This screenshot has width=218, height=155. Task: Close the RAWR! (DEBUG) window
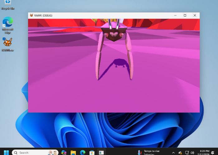click(x=195, y=15)
